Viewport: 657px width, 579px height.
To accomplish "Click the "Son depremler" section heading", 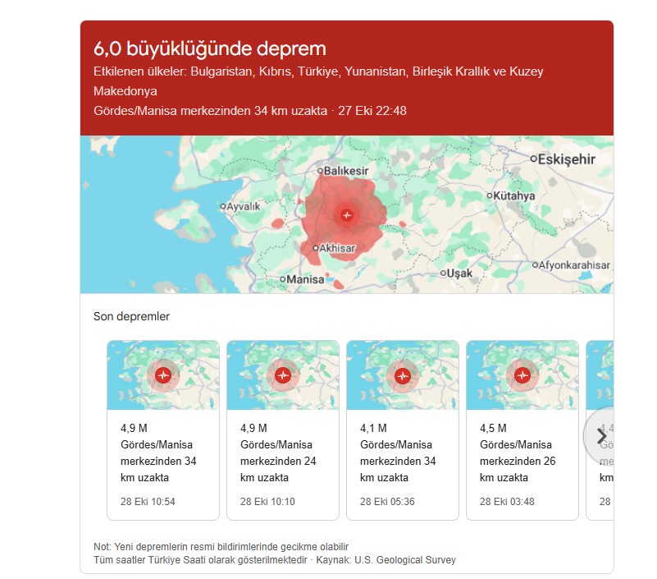I will 131,317.
